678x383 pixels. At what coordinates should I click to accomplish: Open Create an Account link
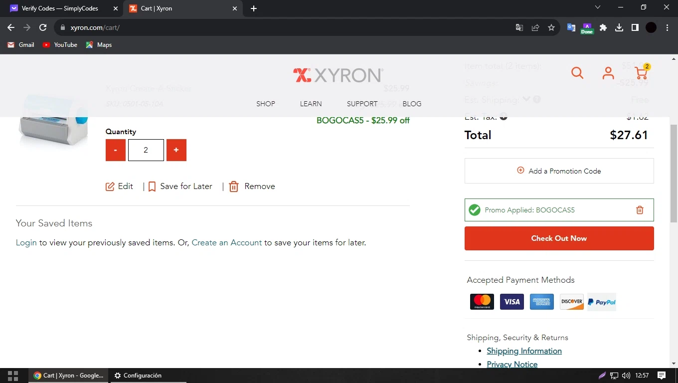pyautogui.click(x=227, y=242)
